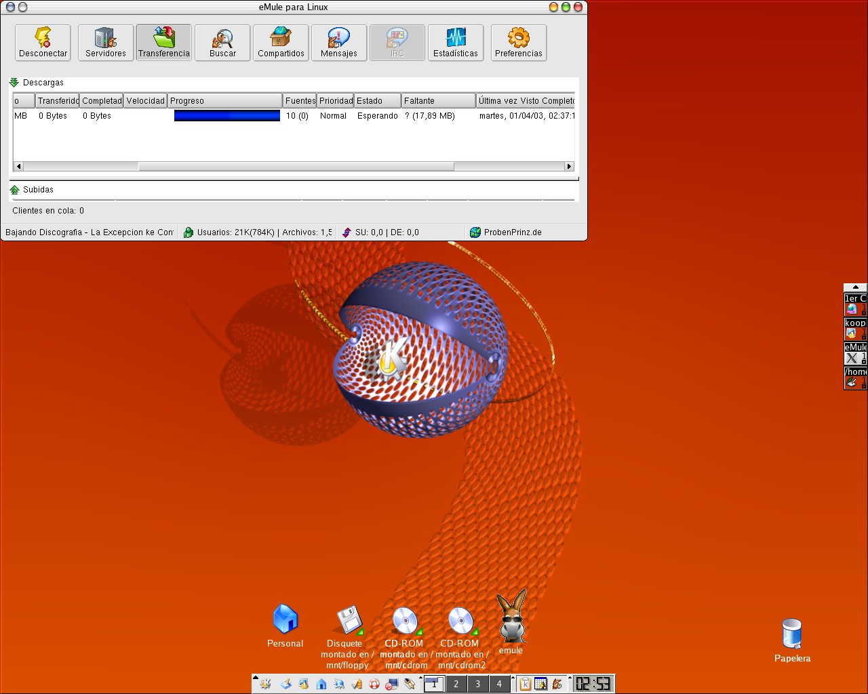Show the Estadísticas statistics view

coord(456,43)
